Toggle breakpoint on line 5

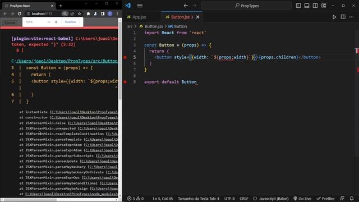[x=125, y=57]
